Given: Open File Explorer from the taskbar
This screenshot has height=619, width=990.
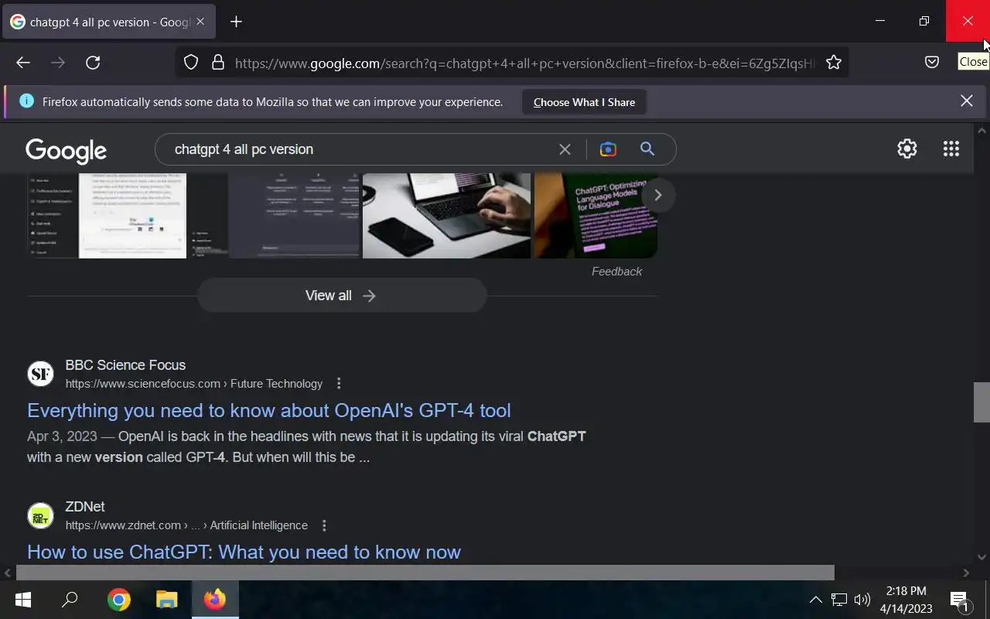Looking at the screenshot, I should pos(167,600).
